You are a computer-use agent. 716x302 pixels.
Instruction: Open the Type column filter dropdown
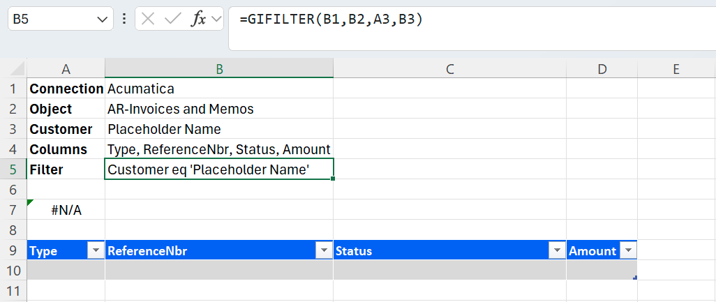tap(96, 251)
